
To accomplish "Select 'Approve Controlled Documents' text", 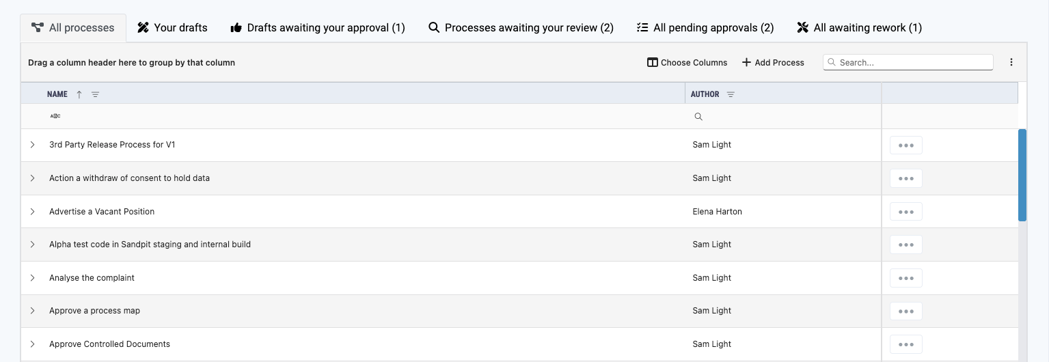I will coord(109,344).
